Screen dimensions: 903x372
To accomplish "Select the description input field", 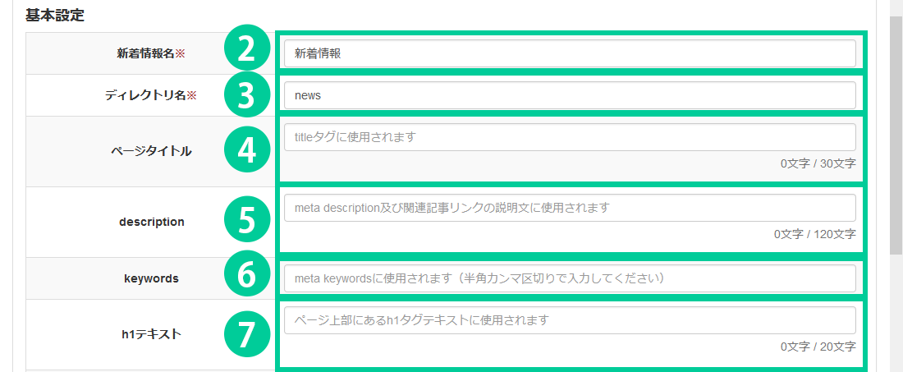I will [570, 208].
